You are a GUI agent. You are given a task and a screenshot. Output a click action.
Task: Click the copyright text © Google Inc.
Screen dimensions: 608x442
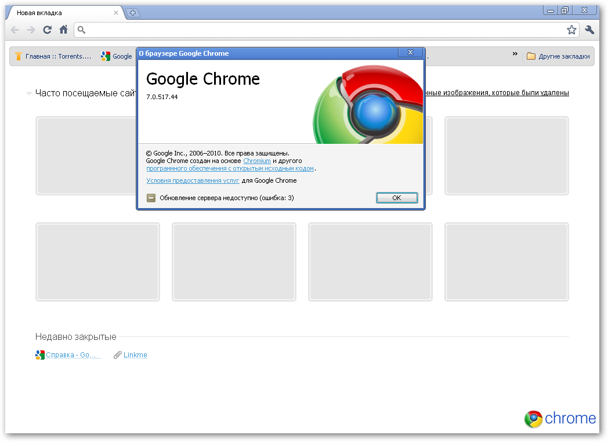coord(218,153)
